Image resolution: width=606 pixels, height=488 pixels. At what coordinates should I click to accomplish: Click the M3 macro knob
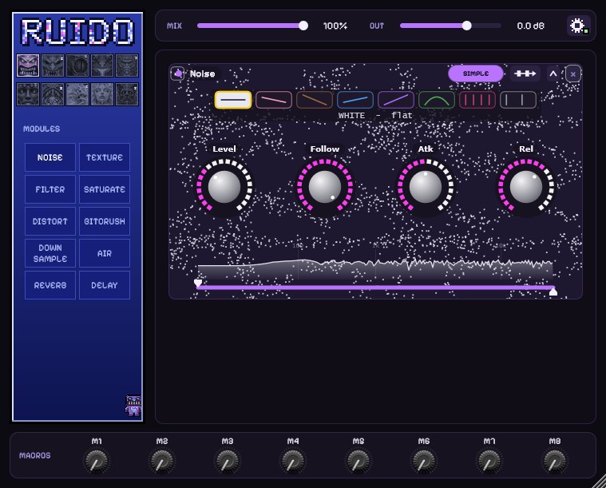pos(228,461)
